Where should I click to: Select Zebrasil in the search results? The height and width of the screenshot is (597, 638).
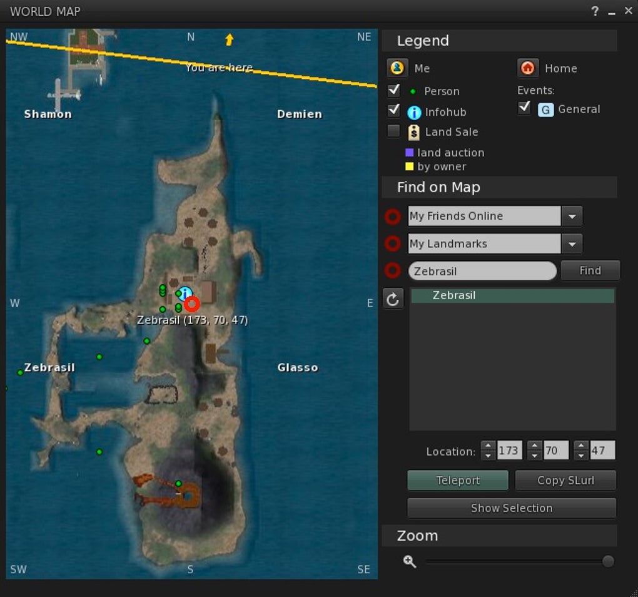(513, 296)
